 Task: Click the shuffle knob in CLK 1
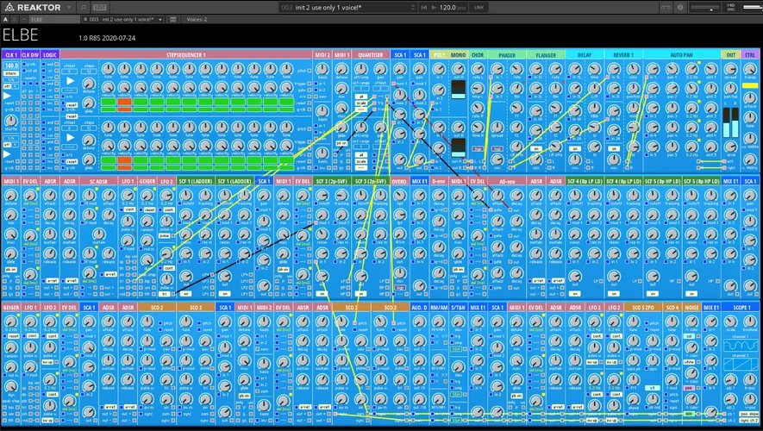click(10, 122)
